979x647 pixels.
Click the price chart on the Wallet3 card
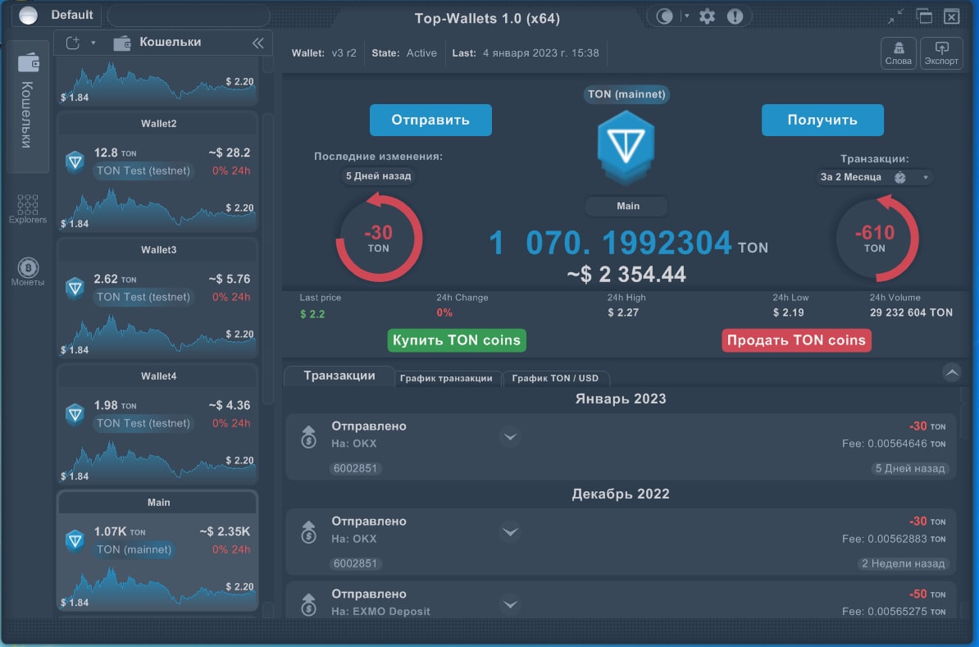pos(157,335)
